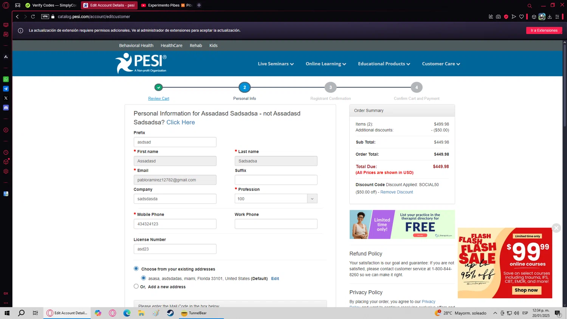Open Kids section
The height and width of the screenshot is (319, 567).
(214, 45)
